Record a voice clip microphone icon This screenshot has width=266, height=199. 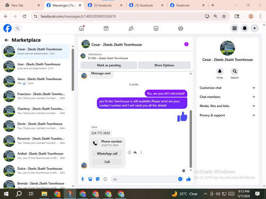[82, 179]
